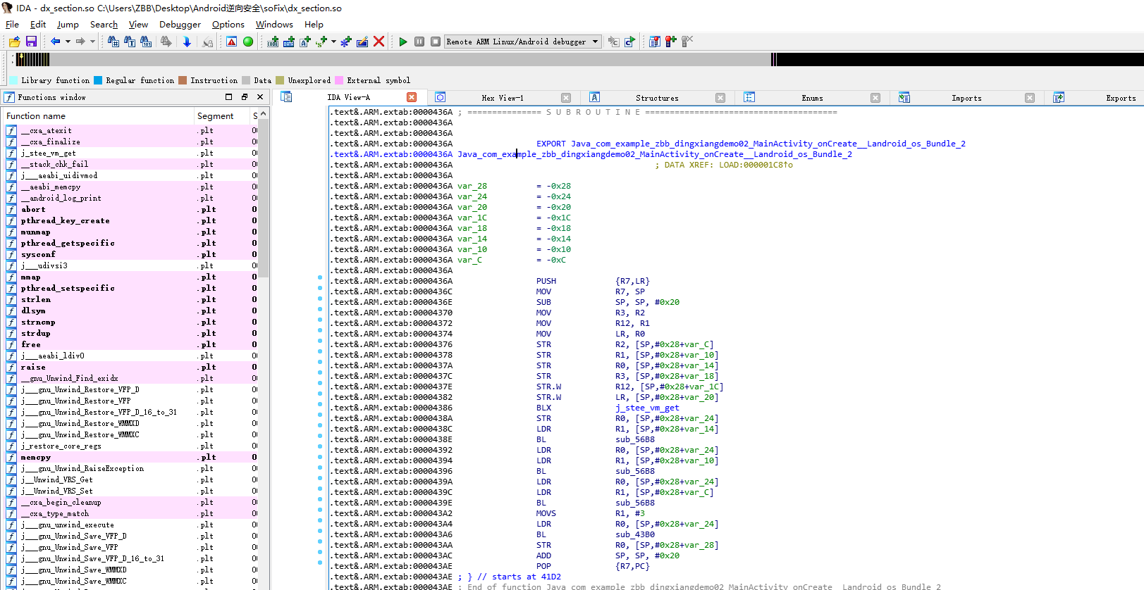Click the open file folder icon

14,42
